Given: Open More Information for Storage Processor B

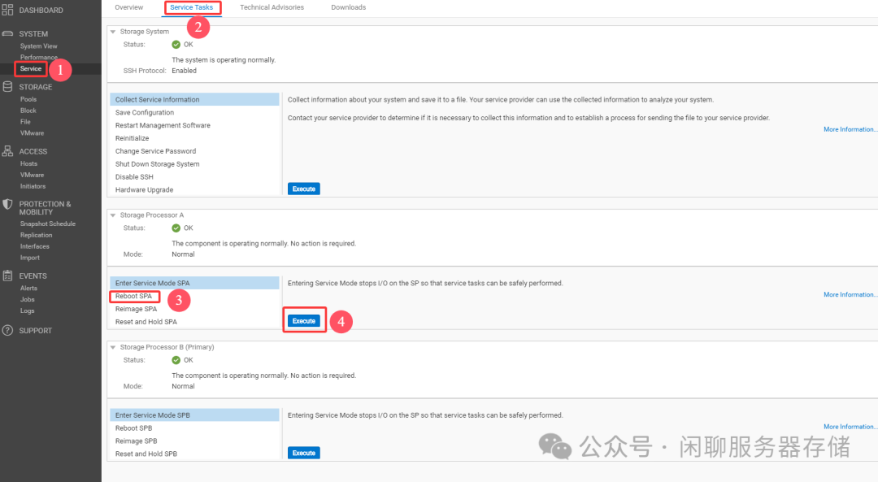Looking at the screenshot, I should (850, 427).
